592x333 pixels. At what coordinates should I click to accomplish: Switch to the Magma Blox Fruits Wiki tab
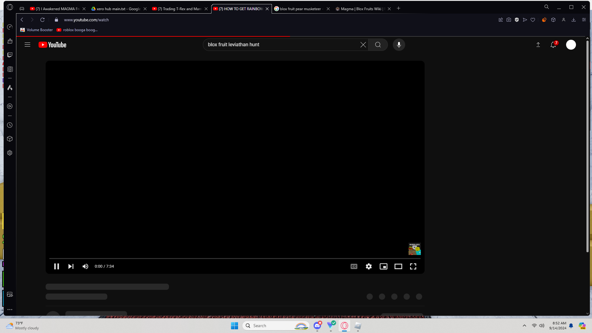pos(361,9)
